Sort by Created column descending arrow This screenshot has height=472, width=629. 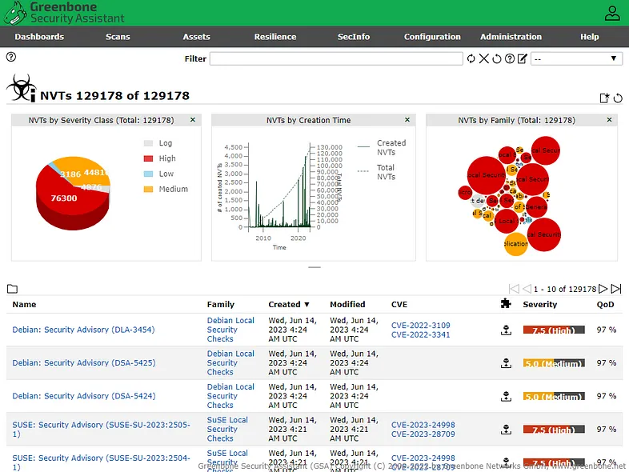click(306, 305)
